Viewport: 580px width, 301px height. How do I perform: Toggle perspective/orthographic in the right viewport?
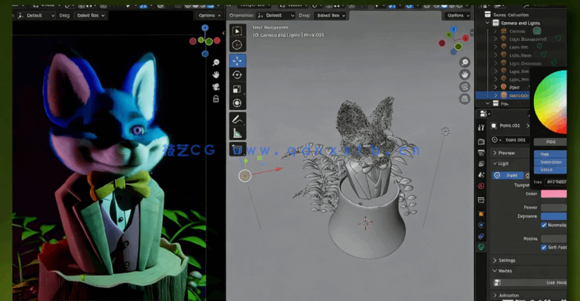point(465,99)
